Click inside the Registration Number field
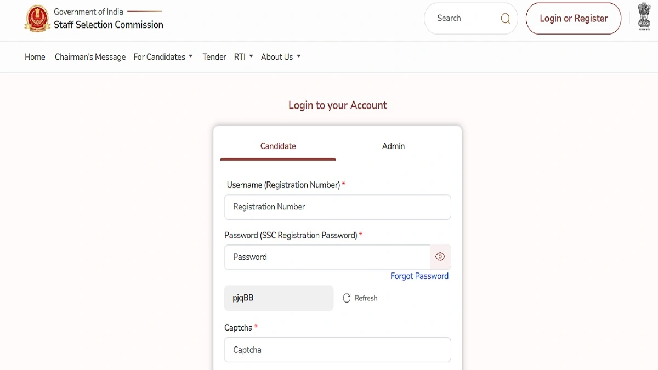This screenshot has height=370, width=658. (337, 207)
